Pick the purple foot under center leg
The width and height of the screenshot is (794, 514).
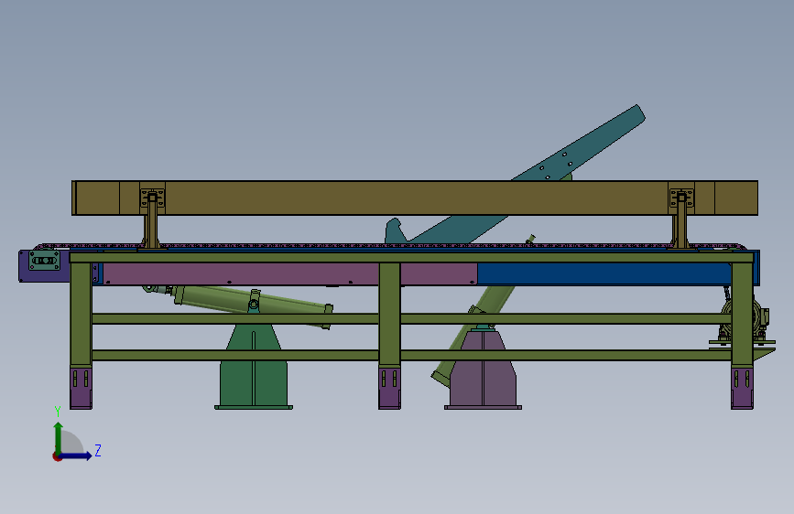pyautogui.click(x=389, y=387)
